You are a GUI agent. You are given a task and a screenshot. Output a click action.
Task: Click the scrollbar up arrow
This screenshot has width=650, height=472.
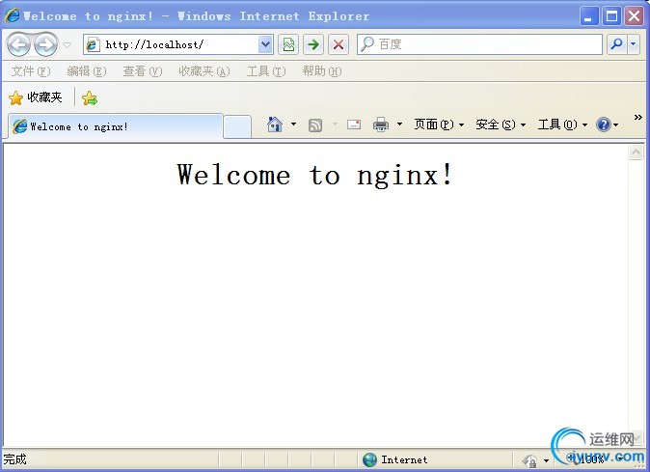point(636,153)
